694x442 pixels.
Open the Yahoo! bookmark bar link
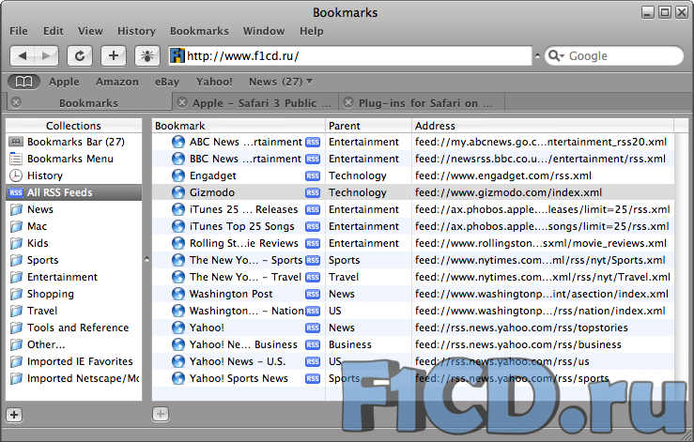[214, 82]
